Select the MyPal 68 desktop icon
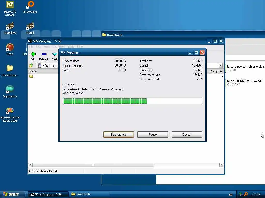The width and height of the screenshot is (265, 198). (x=10, y=28)
